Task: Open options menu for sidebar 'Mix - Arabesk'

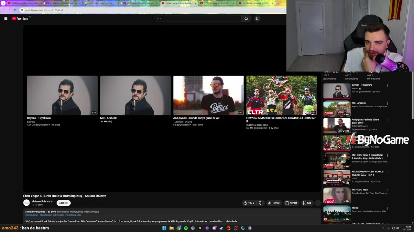Action: pyautogui.click(x=387, y=103)
